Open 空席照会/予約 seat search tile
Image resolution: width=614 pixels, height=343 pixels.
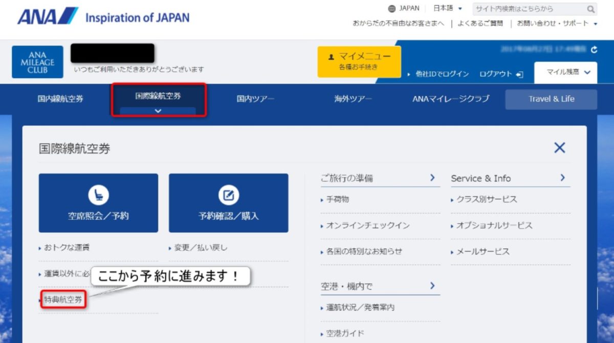tap(98, 203)
